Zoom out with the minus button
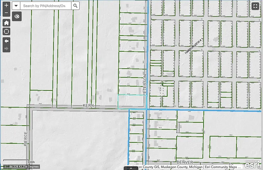This screenshot has height=170, width=263. pos(6,13)
